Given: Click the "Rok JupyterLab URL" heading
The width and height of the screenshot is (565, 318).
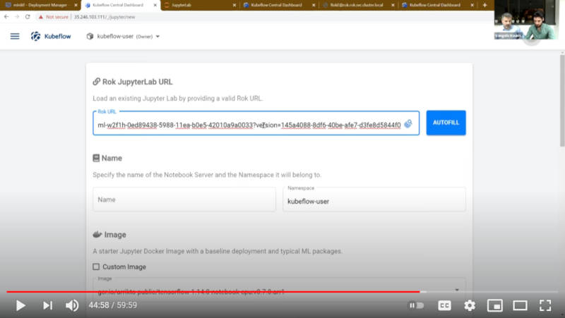Looking at the screenshot, I should coord(137,82).
